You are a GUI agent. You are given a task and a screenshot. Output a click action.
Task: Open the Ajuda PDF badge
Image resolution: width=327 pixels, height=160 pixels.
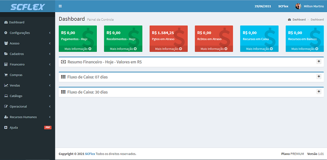tap(48, 128)
